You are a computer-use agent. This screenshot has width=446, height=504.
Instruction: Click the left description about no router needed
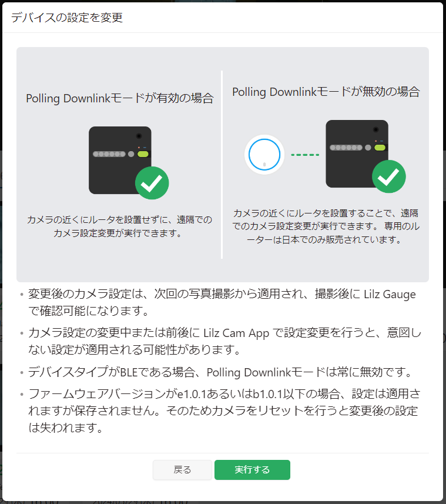pos(119,226)
